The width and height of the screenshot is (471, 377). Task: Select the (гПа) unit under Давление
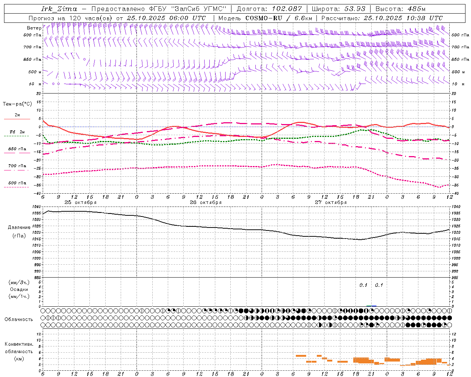coord(19,236)
